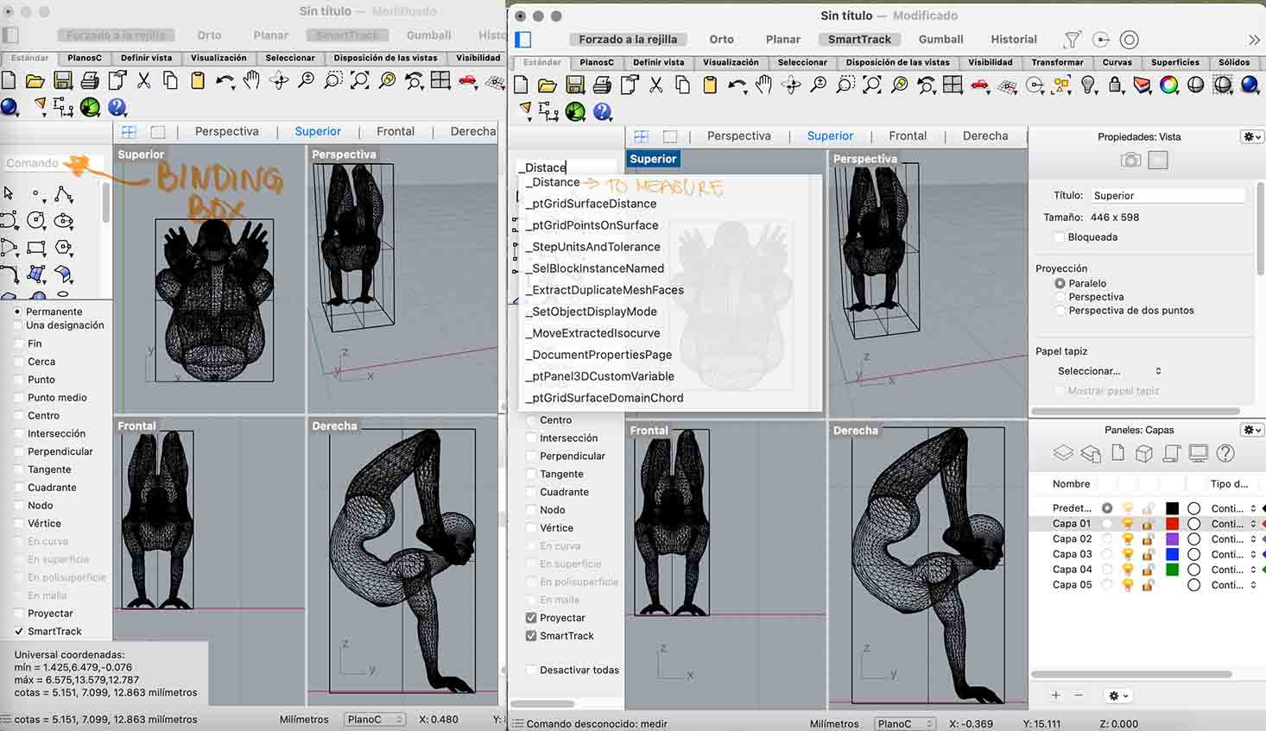Expand toolbar overflow chevron at top right
Image resolution: width=1266 pixels, height=731 pixels.
(x=1254, y=40)
